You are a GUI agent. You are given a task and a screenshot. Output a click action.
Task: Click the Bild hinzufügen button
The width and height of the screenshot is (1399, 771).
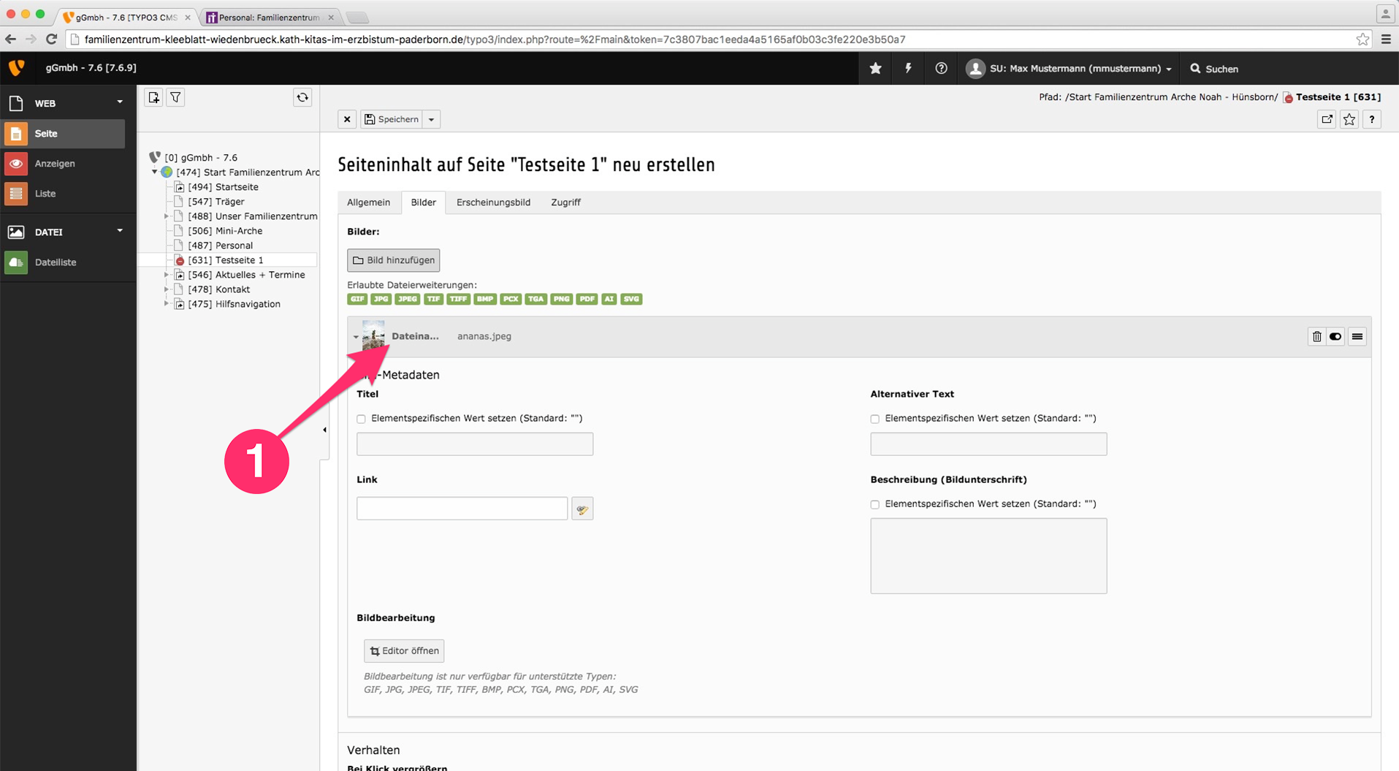[393, 260]
